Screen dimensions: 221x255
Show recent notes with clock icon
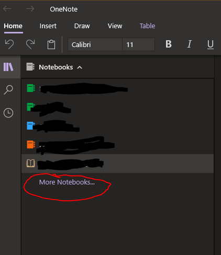[8, 113]
